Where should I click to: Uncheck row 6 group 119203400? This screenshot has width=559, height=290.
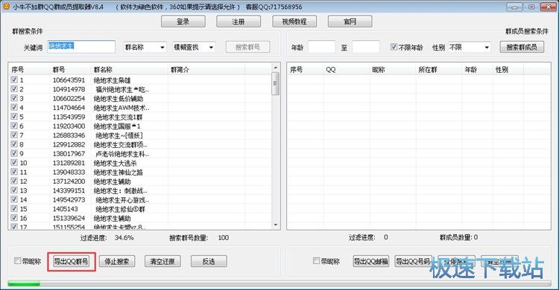pos(14,126)
